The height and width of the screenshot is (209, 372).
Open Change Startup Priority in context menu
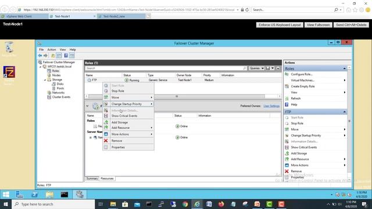[128, 104]
